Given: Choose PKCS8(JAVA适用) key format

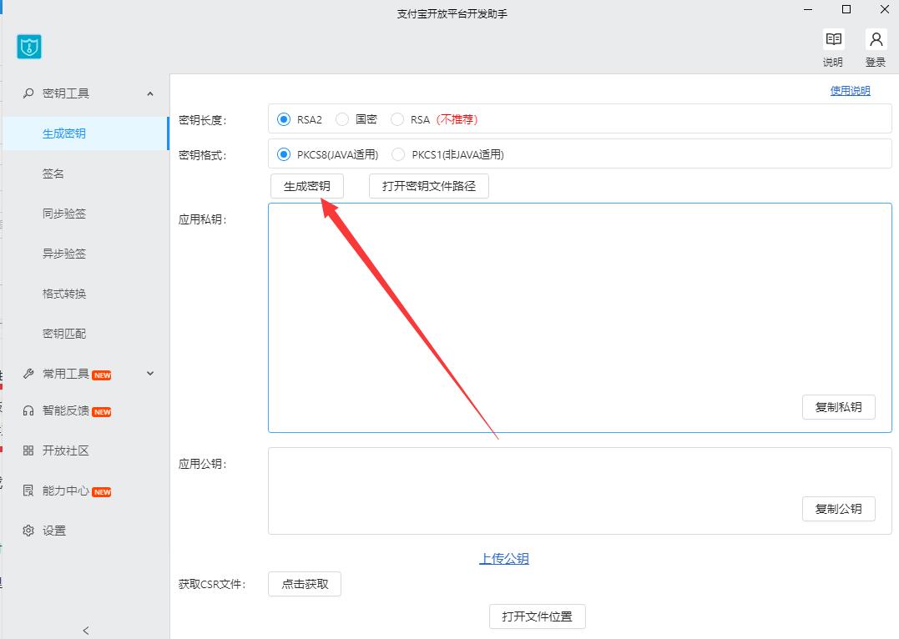Looking at the screenshot, I should 283,154.
